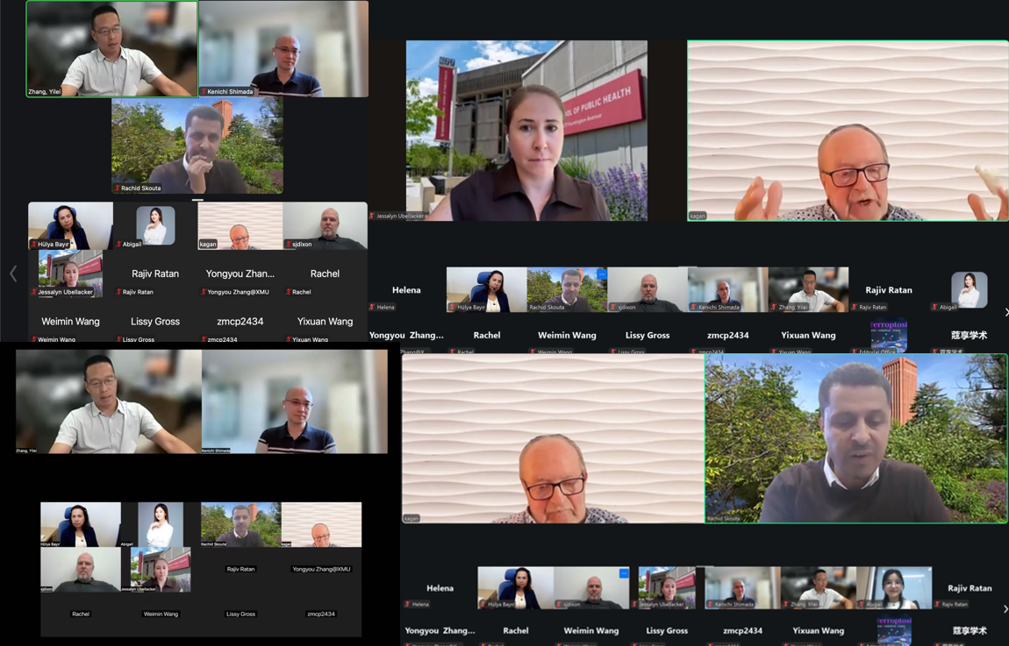Select the Ferroptosis thumbnail in the bottom-right view
The height and width of the screenshot is (646, 1009).
click(894, 628)
